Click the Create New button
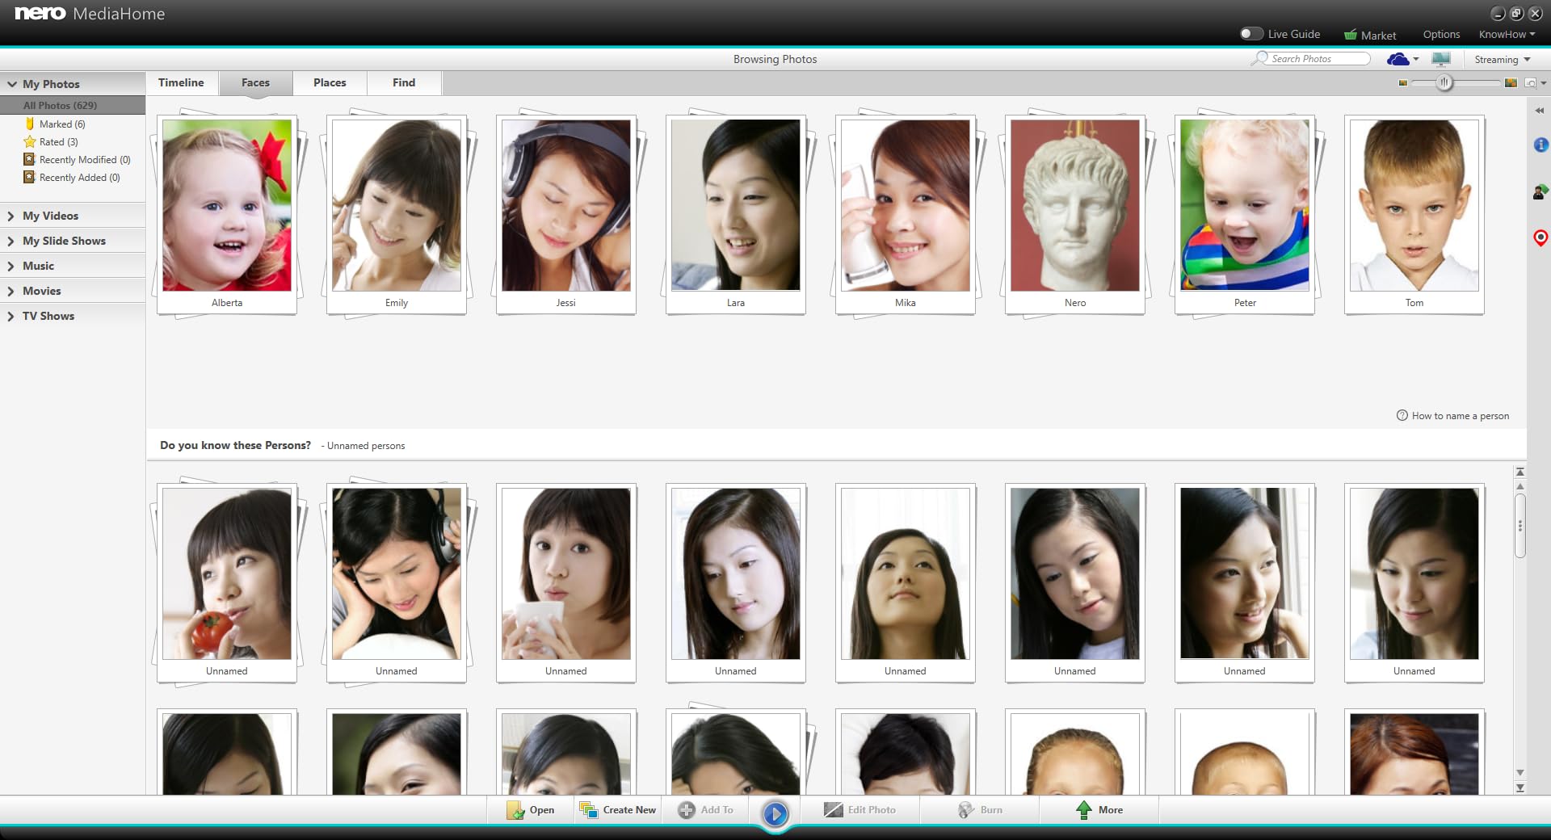1551x840 pixels. point(618,810)
